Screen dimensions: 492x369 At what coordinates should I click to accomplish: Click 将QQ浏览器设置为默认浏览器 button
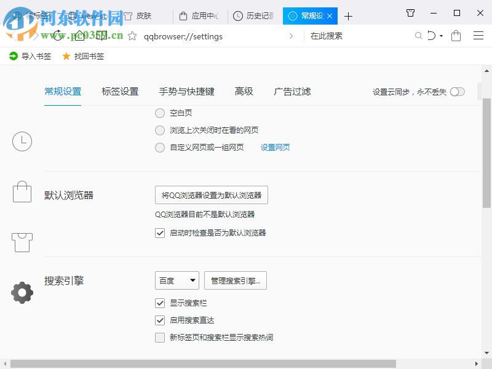pos(212,194)
